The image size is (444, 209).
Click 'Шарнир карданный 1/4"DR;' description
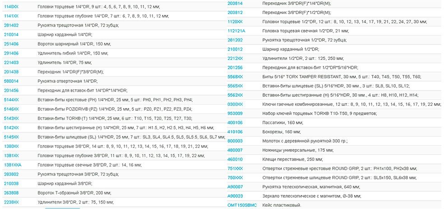tap(65, 35)
